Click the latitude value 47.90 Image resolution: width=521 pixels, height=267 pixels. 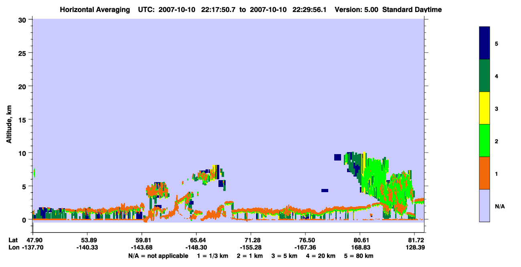[33, 240]
